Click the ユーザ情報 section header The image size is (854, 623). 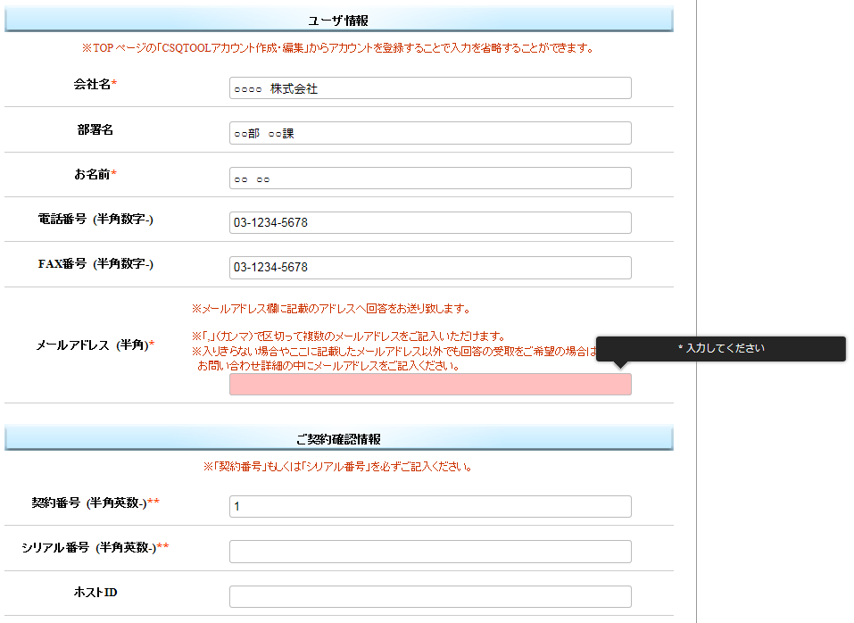pos(338,21)
